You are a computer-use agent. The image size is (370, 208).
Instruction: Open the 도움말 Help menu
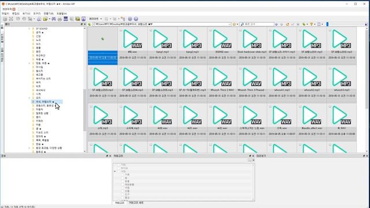click(x=62, y=14)
